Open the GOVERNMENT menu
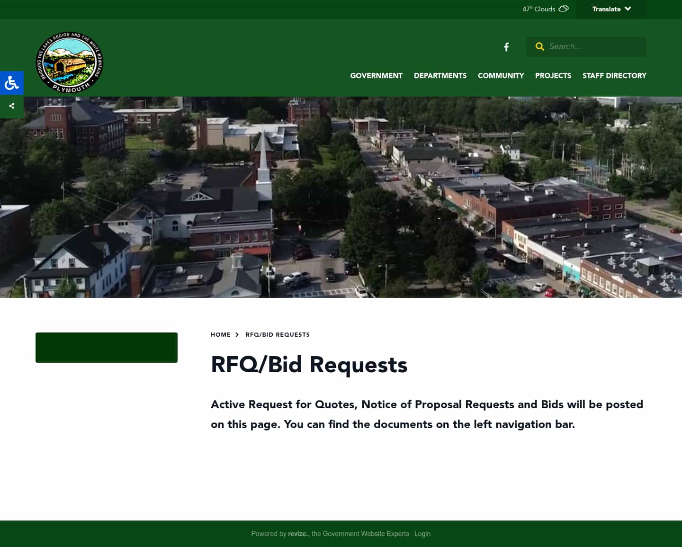The image size is (682, 547). [x=376, y=76]
